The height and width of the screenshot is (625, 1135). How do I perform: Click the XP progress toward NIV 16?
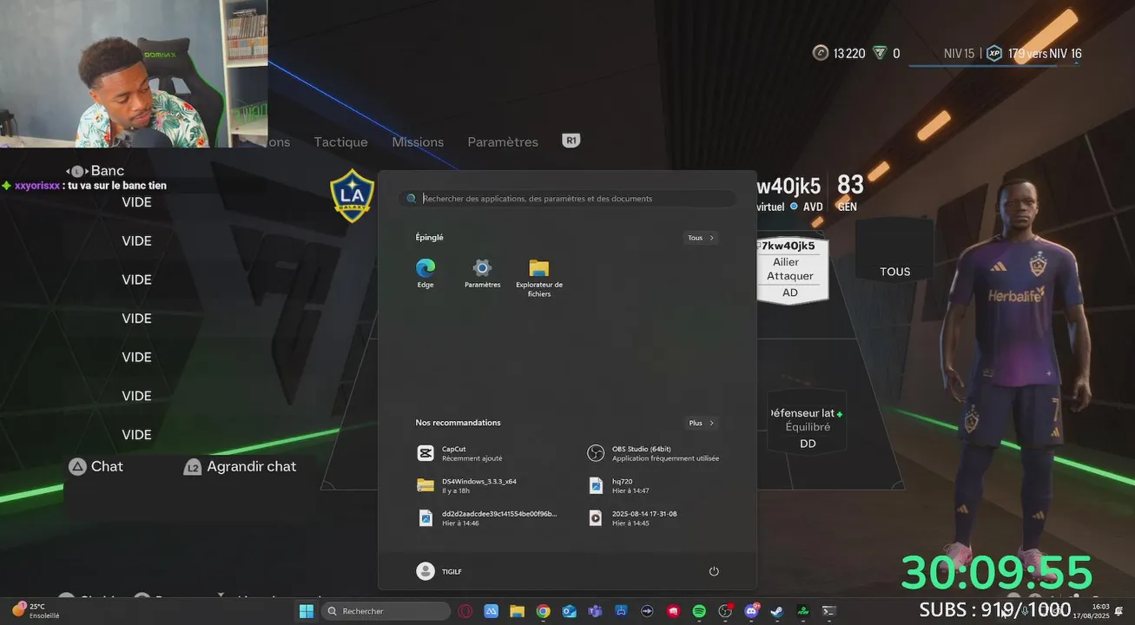point(1034,54)
